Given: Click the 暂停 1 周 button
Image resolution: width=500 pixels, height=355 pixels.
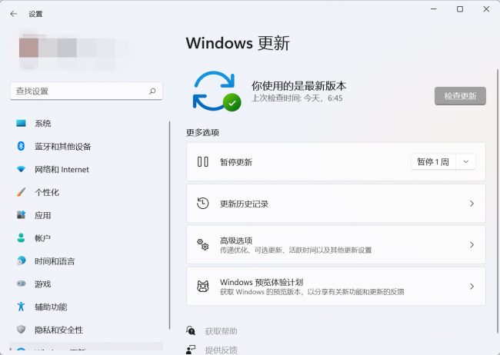Looking at the screenshot, I should pyautogui.click(x=433, y=162).
